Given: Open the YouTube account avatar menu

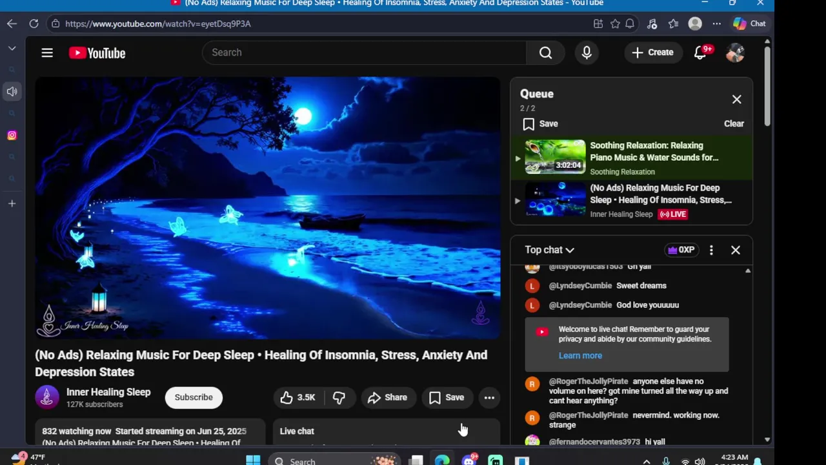Looking at the screenshot, I should click(x=735, y=53).
